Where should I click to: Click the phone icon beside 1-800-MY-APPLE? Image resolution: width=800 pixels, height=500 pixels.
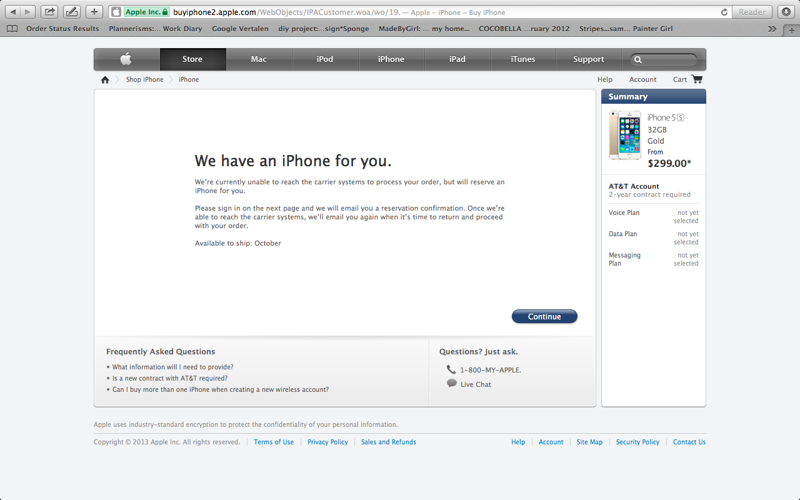pyautogui.click(x=451, y=369)
